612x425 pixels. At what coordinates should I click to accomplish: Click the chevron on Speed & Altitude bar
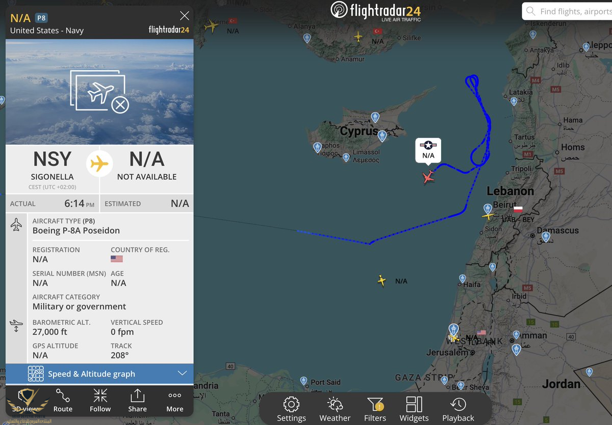point(182,374)
